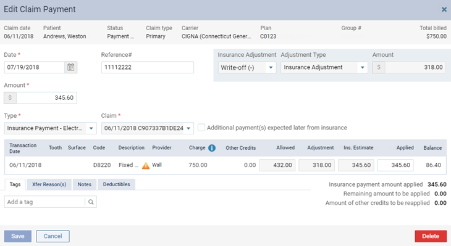Click the Total billed $750.00 value
This screenshot has height=246, width=451.
(436, 36)
